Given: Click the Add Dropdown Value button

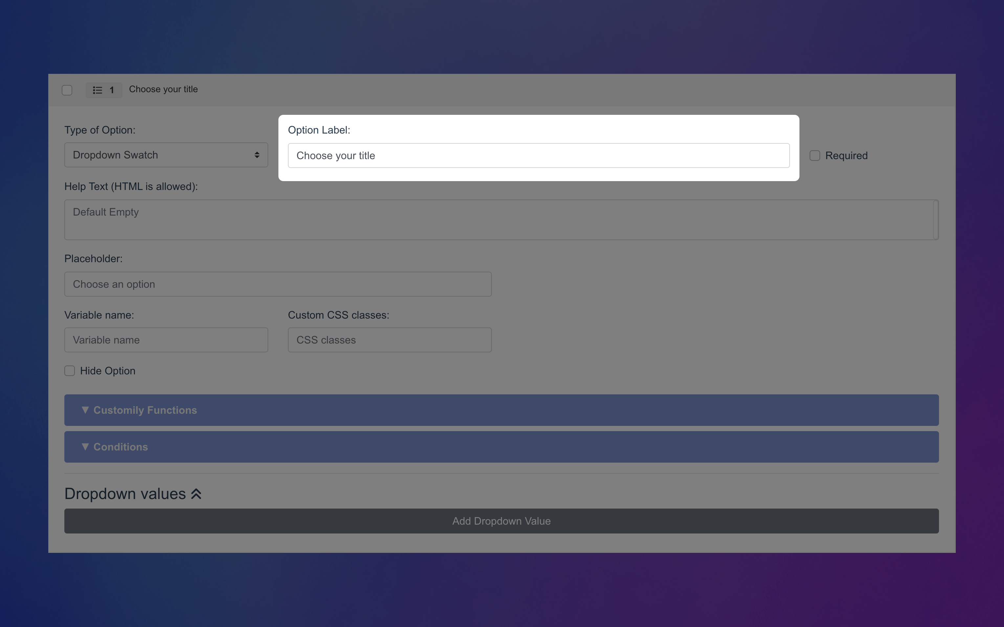Looking at the screenshot, I should tap(501, 521).
